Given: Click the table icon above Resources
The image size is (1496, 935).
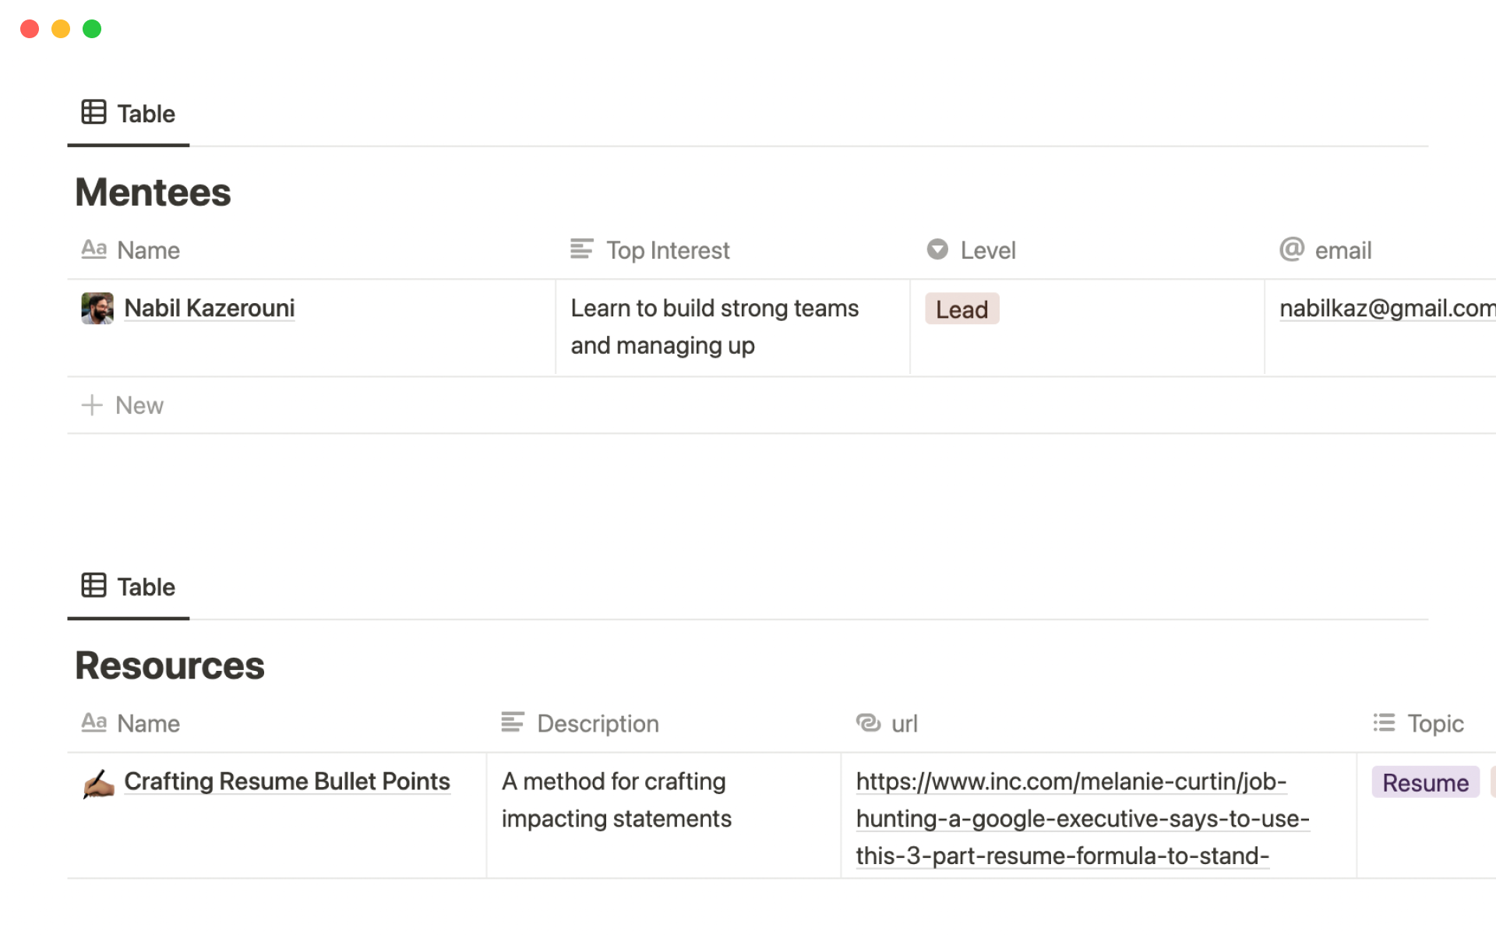Looking at the screenshot, I should 93,585.
